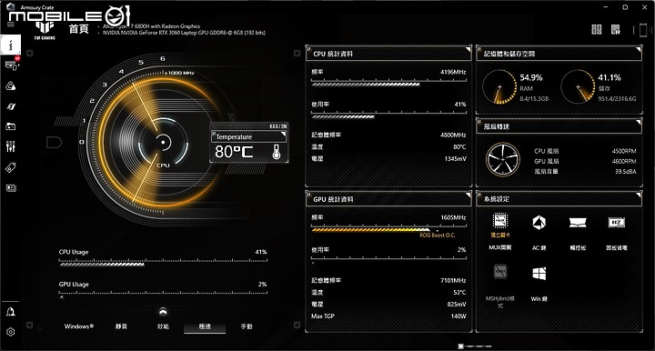Screen dimensions: 655x351
Task: Select the 效能 performance mode
Action: point(163,326)
